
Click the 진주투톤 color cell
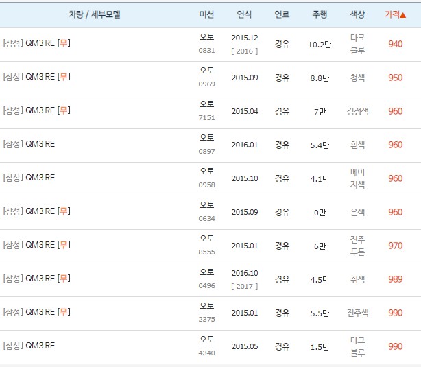[x=357, y=246]
